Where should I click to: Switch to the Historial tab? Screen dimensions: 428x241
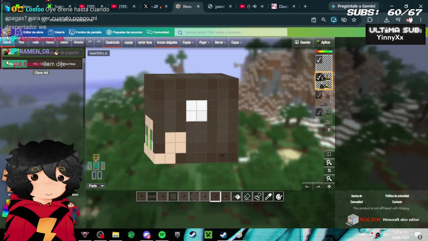pyautogui.click(x=79, y=42)
